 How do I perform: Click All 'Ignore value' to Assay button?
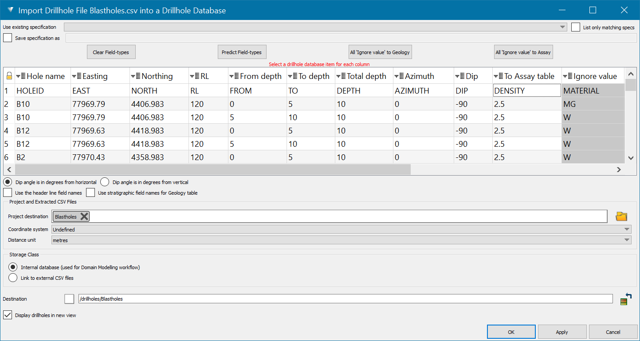523,52
